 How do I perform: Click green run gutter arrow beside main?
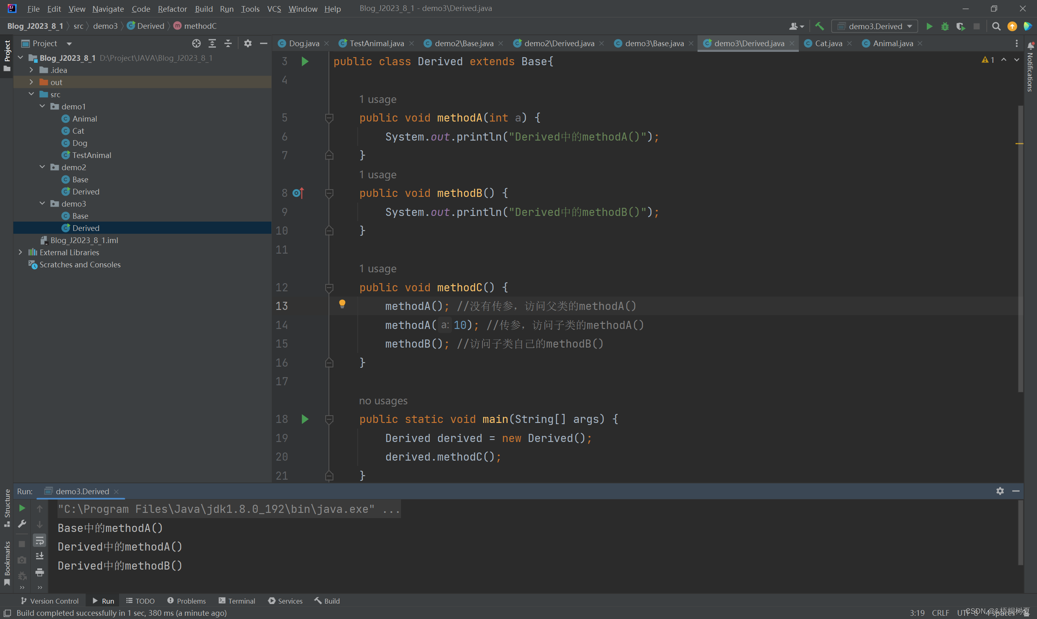pos(305,419)
